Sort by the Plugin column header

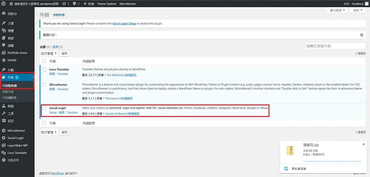53,61
